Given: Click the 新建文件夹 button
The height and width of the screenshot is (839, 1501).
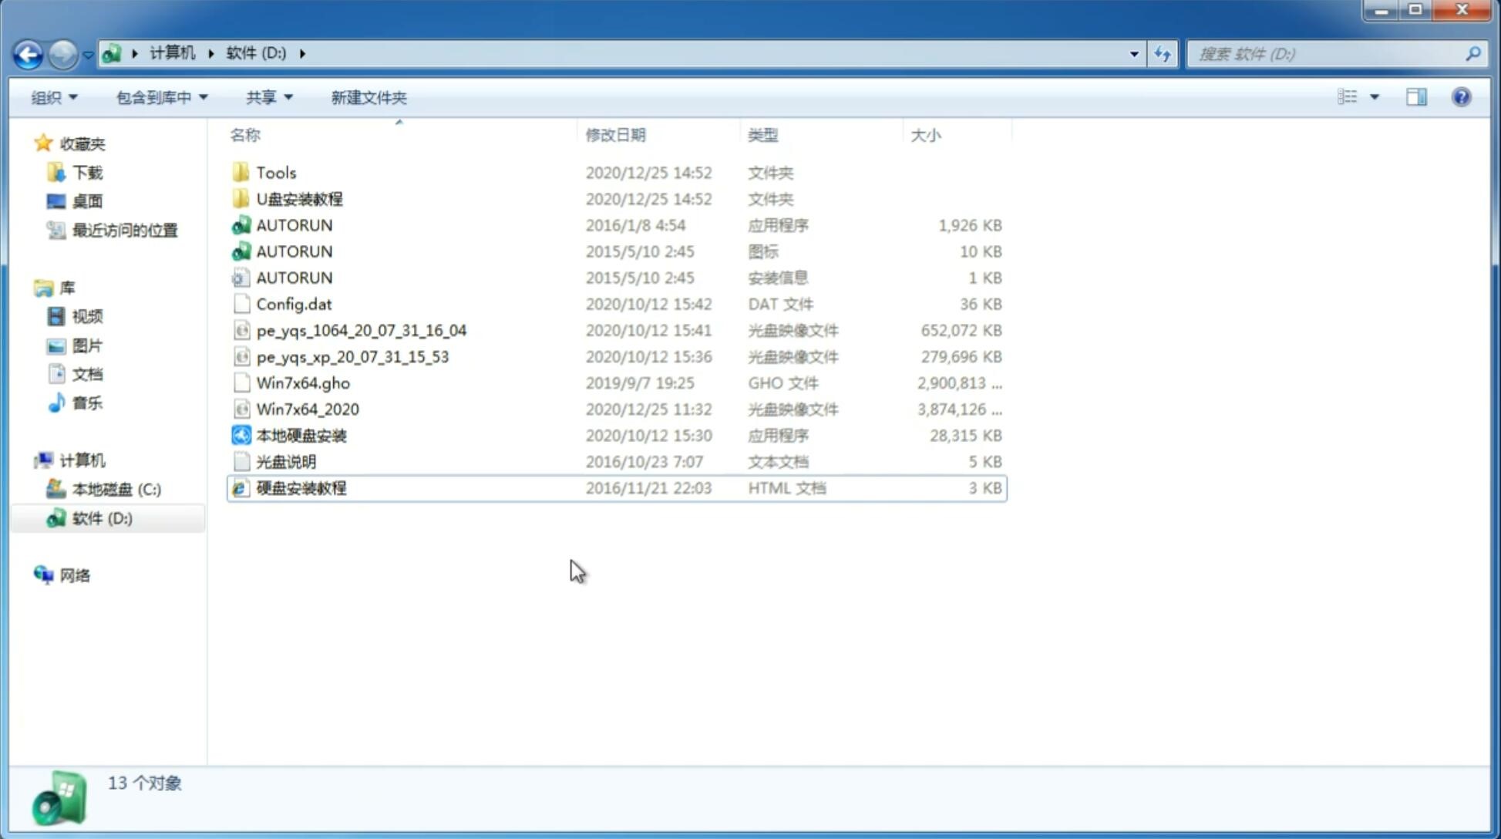Looking at the screenshot, I should pyautogui.click(x=368, y=97).
